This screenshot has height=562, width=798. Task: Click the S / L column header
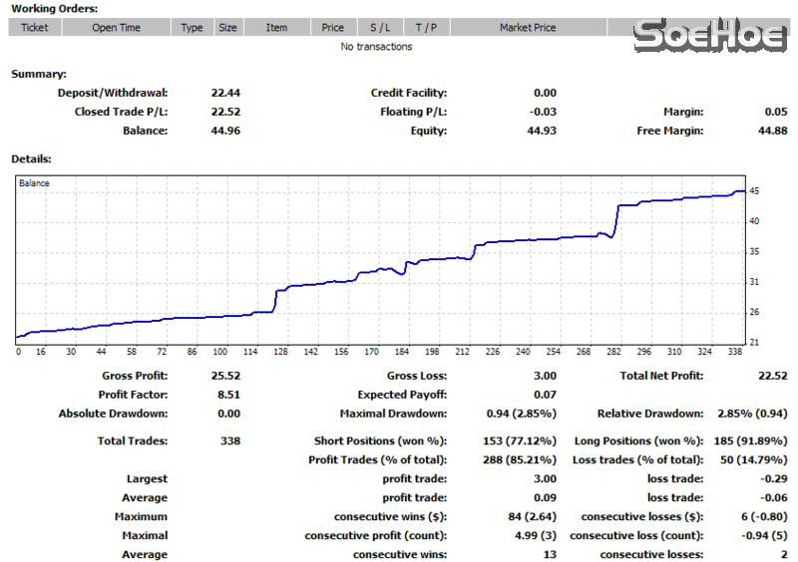[x=380, y=28]
